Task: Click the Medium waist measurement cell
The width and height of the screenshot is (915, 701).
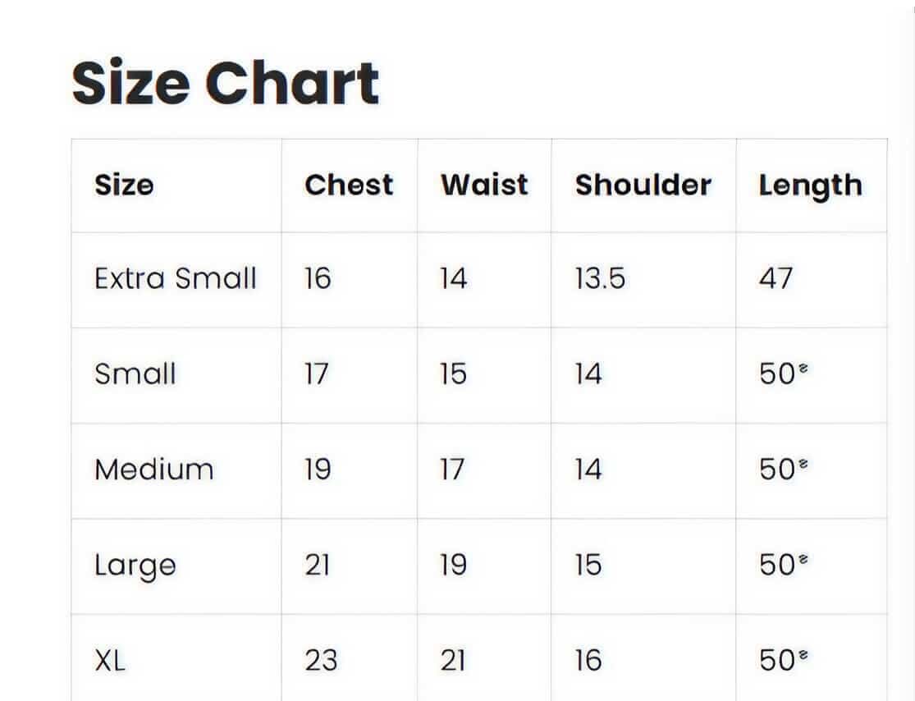Action: tap(452, 470)
